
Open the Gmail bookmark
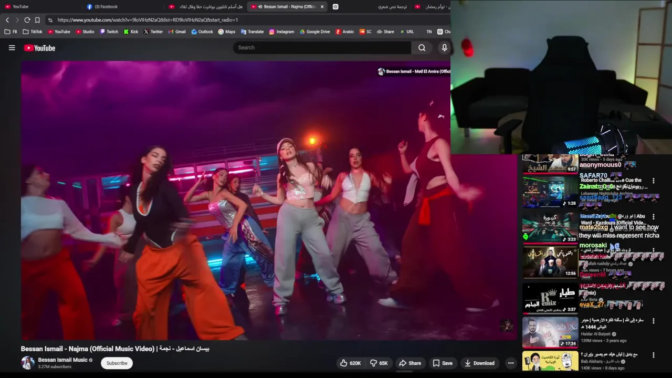pos(176,31)
